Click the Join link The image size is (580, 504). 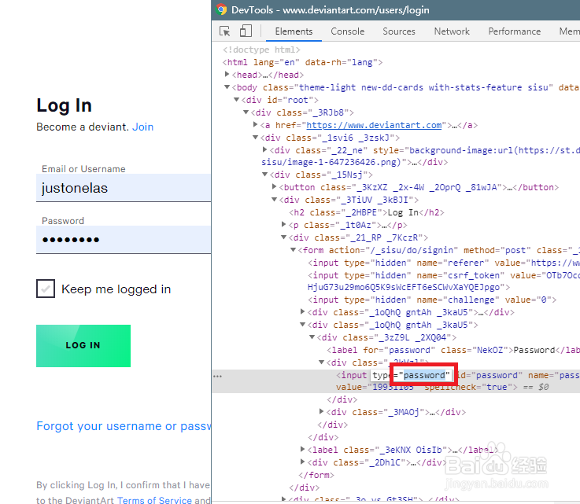tap(142, 127)
